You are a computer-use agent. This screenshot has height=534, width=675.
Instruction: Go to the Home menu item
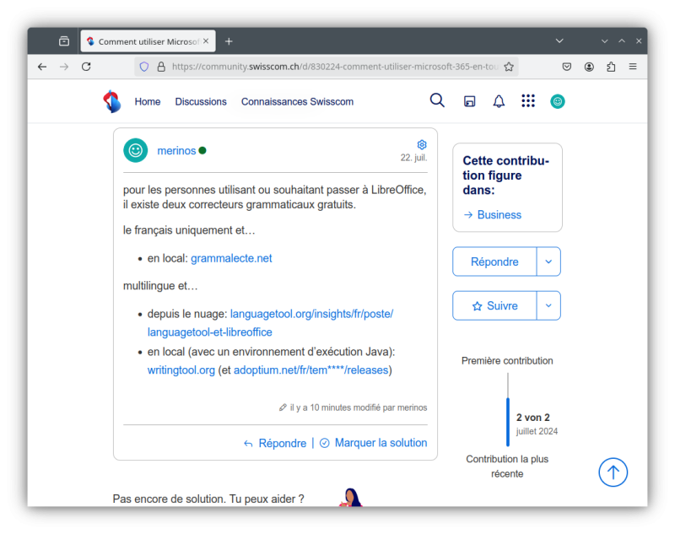click(147, 101)
